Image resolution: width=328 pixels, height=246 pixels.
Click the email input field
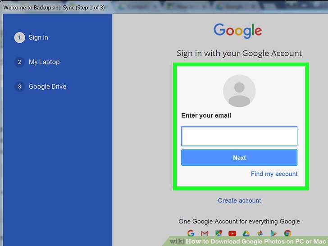point(239,136)
